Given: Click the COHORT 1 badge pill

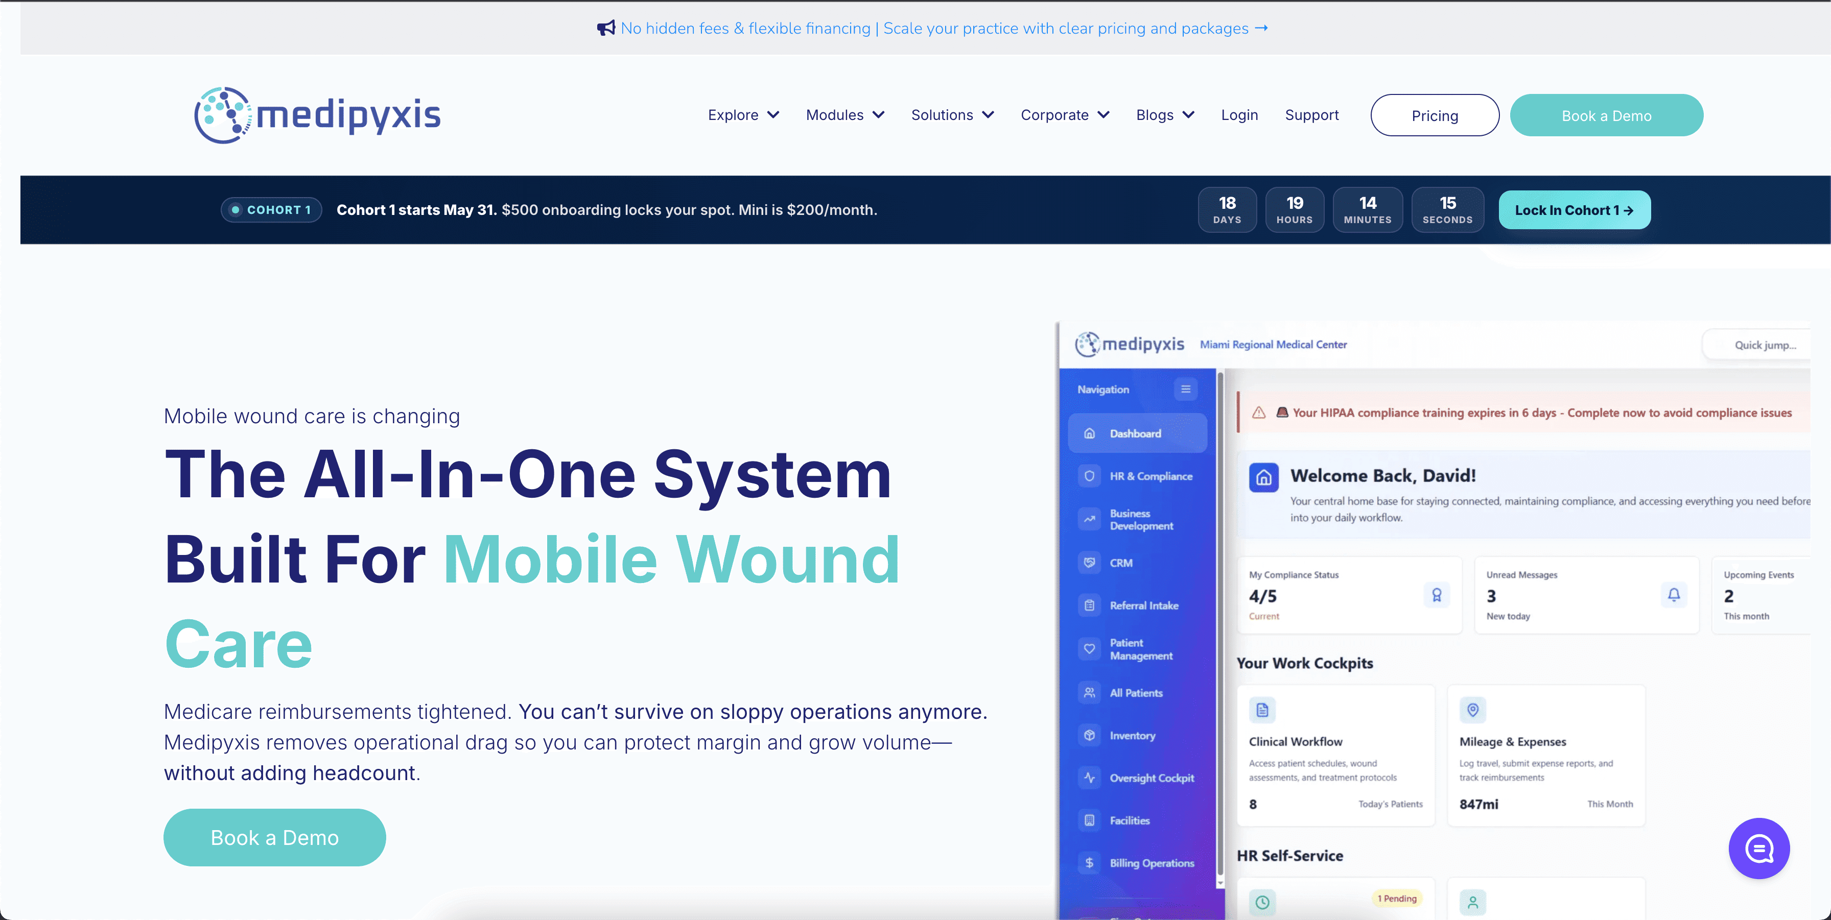Looking at the screenshot, I should (x=271, y=209).
